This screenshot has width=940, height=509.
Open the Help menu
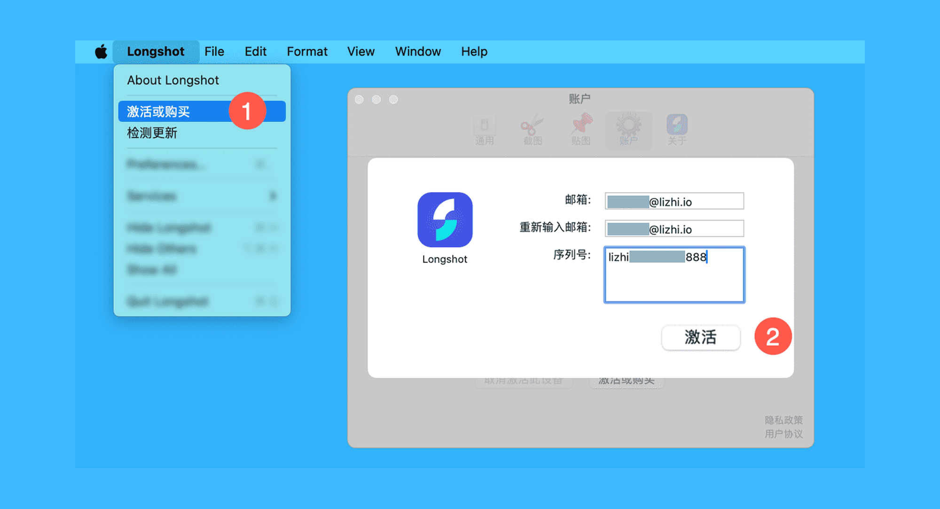coord(474,52)
